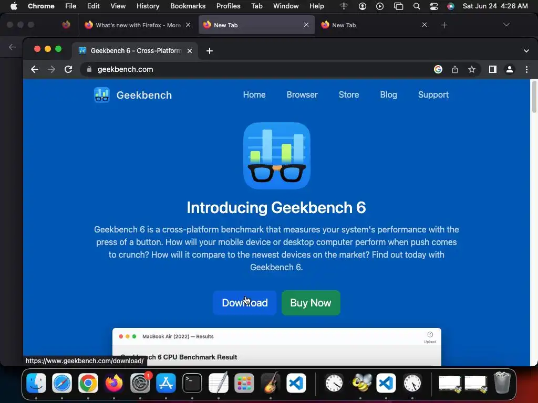Open Trash from the Dock

point(502,383)
